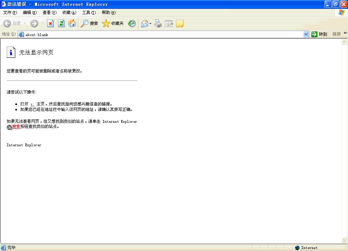348x251 pixels.
Task: Open the 查看(V) menu
Action: [x=50, y=13]
